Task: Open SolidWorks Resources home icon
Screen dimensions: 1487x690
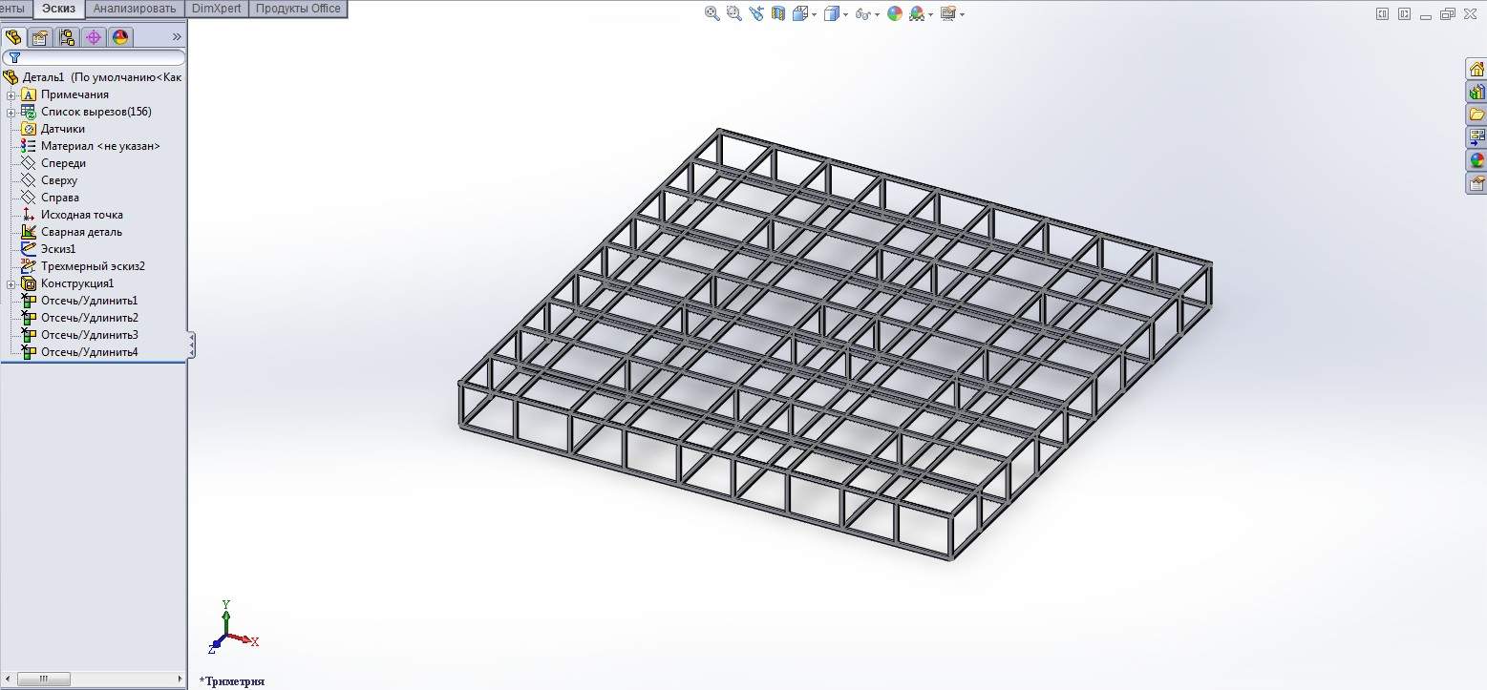Action: click(1476, 69)
